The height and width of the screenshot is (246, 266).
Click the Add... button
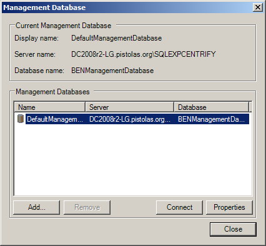tap(37, 207)
